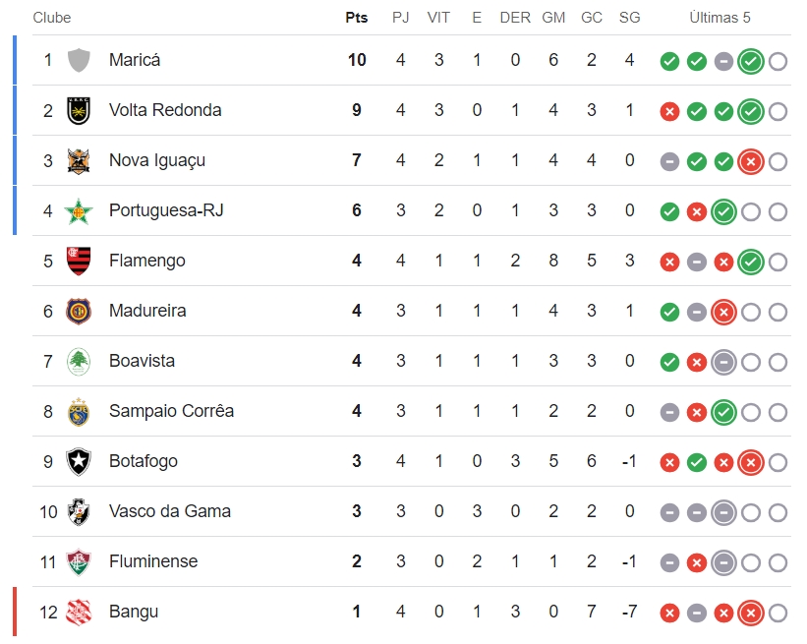This screenshot has height=644, width=807.
Task: Sort by the Pts column header
Action: pyautogui.click(x=357, y=18)
